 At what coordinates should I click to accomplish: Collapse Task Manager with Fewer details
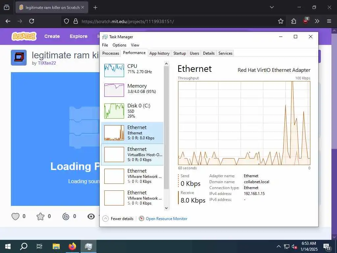pos(118,219)
